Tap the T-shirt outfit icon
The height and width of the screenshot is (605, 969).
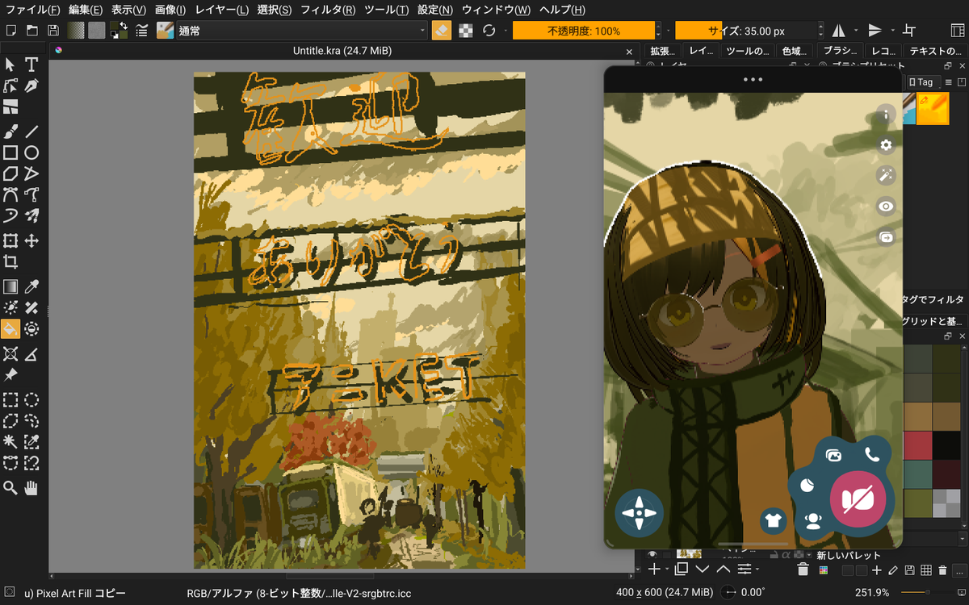click(x=773, y=519)
